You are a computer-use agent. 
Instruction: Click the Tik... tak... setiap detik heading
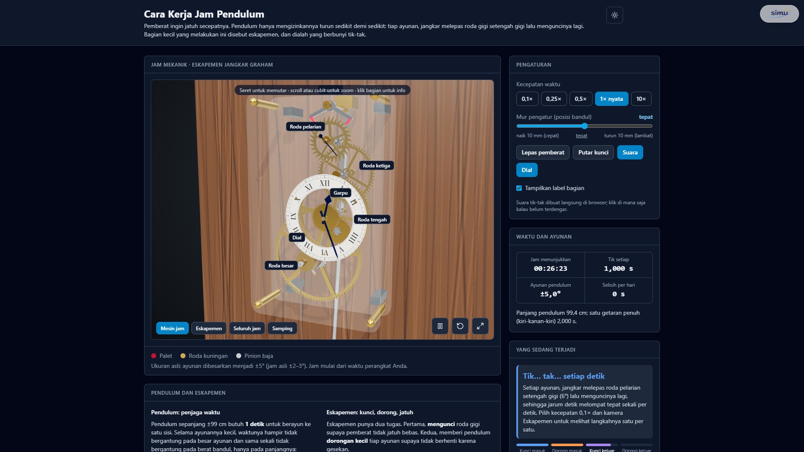point(564,376)
